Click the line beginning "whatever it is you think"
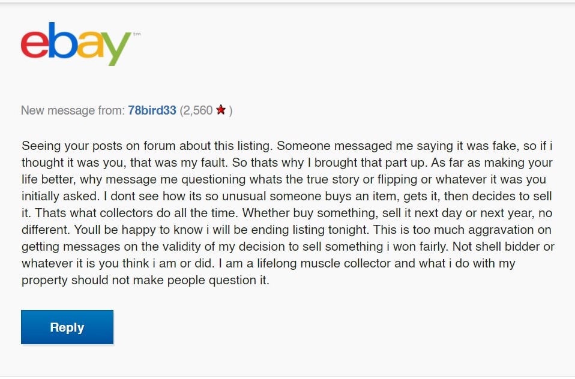The image size is (575, 379). 268,263
